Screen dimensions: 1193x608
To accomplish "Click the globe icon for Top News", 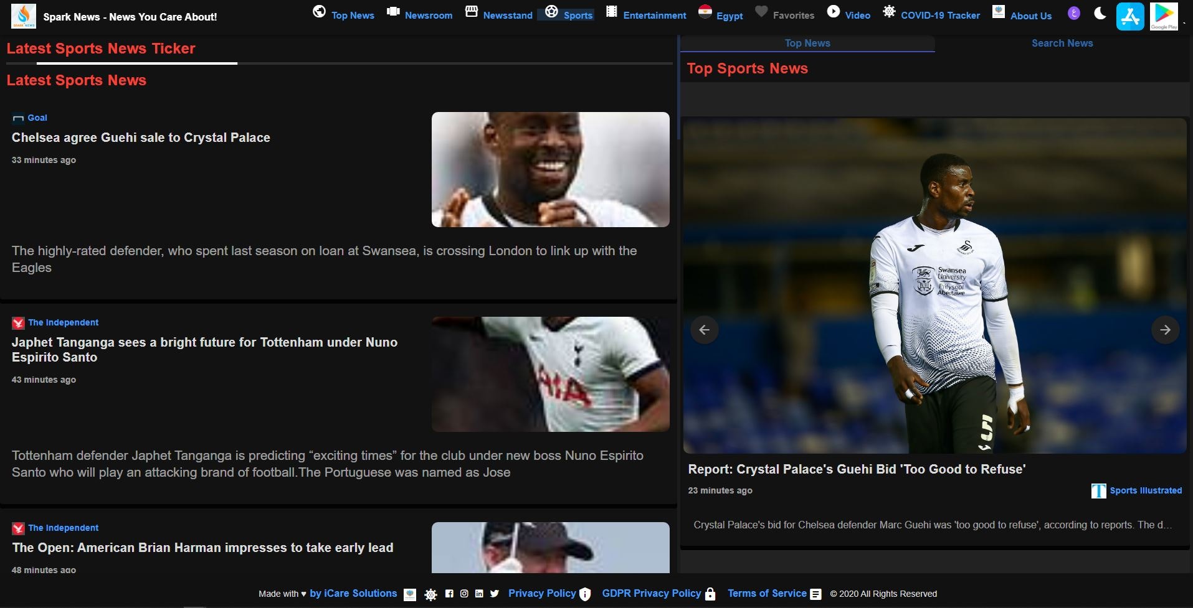I will (x=319, y=11).
